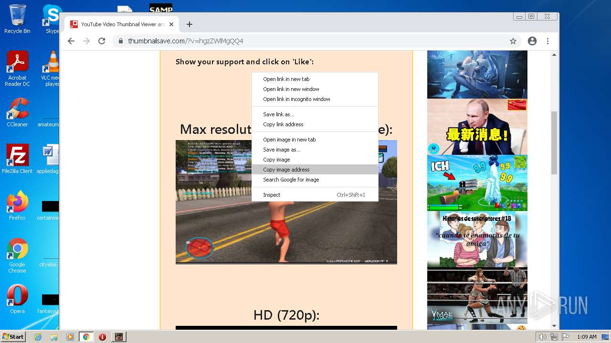Click 'Show your support' text line
Screen dimensions: 611x343
[x=244, y=61]
